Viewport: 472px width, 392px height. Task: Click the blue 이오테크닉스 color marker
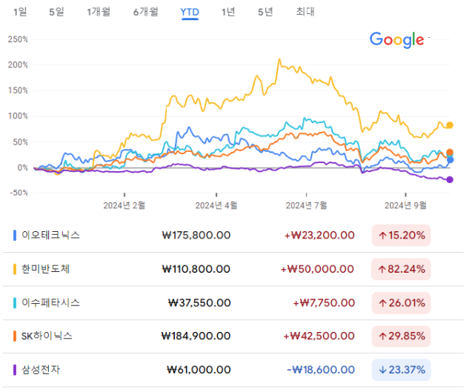click(x=15, y=235)
